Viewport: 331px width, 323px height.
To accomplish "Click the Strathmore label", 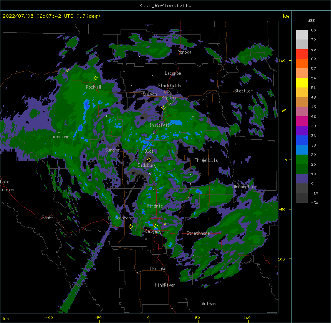I will pos(198,233).
